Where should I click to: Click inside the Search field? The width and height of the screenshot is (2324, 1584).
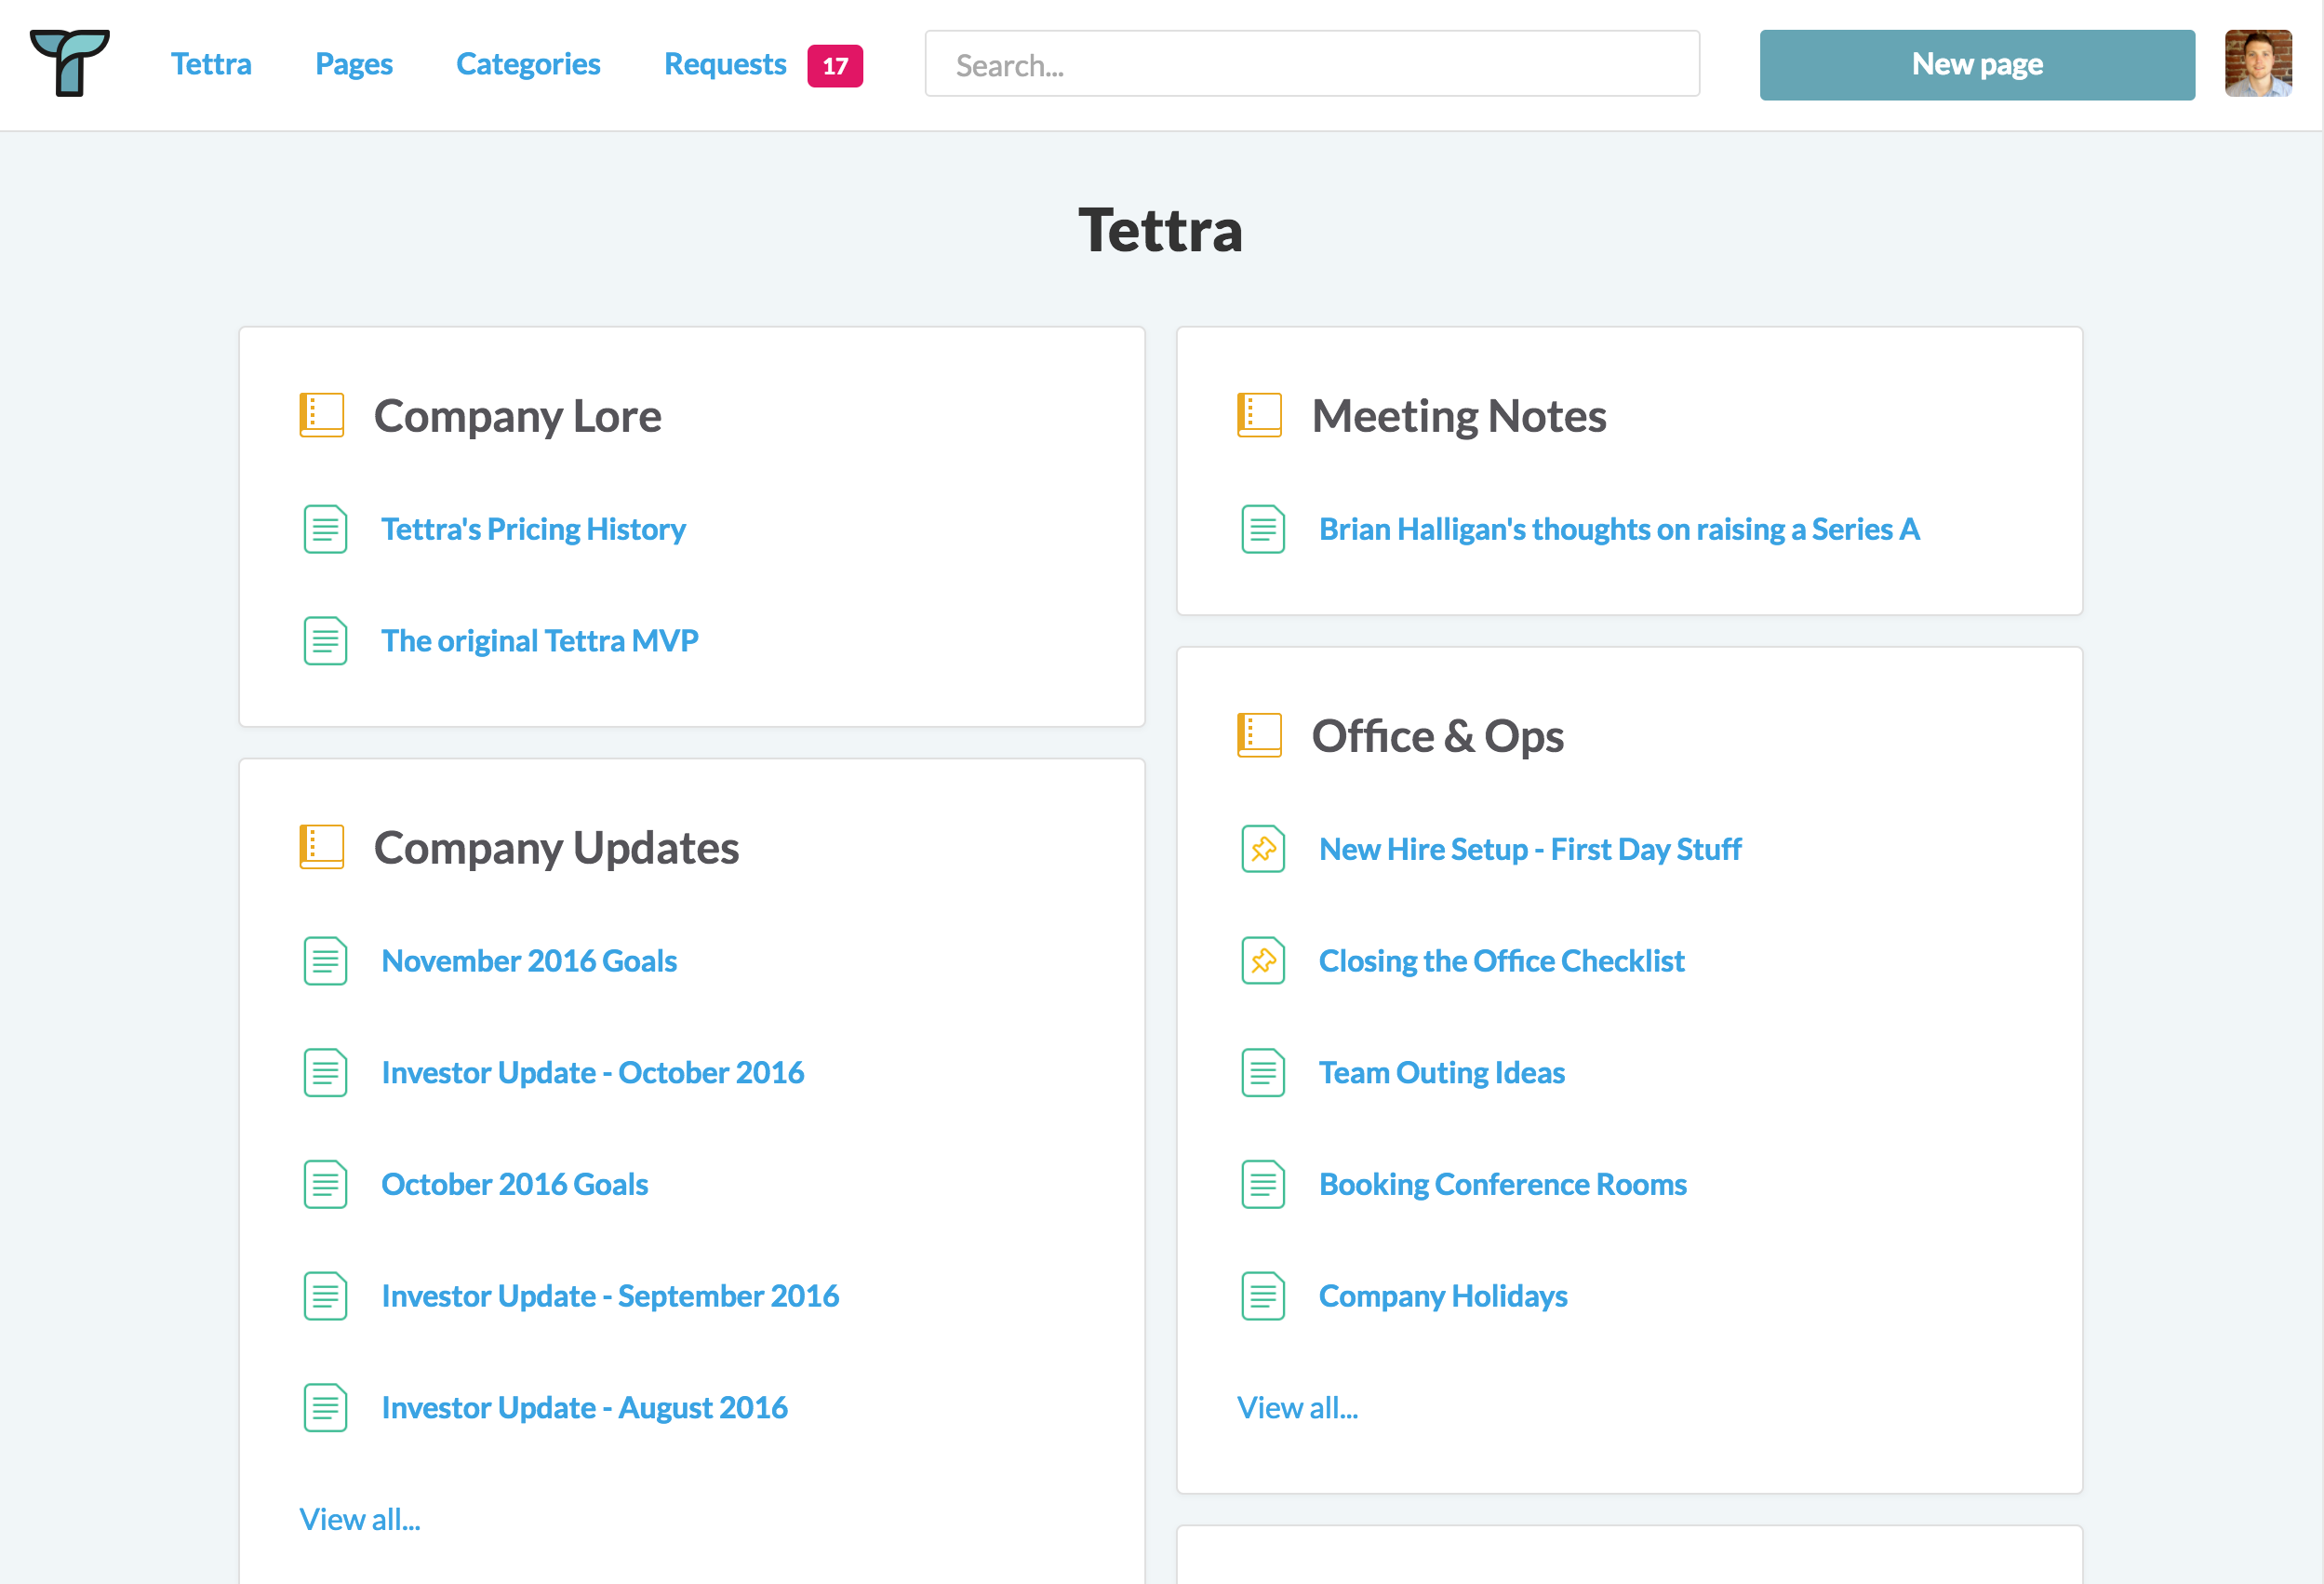tap(1311, 64)
